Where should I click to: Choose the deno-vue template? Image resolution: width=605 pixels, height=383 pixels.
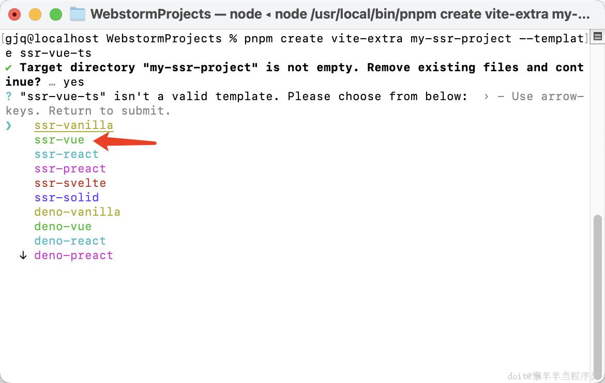(63, 227)
